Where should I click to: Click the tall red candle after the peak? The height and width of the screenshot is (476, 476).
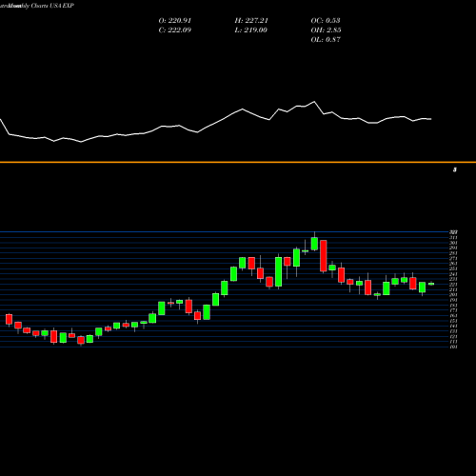(x=324, y=256)
